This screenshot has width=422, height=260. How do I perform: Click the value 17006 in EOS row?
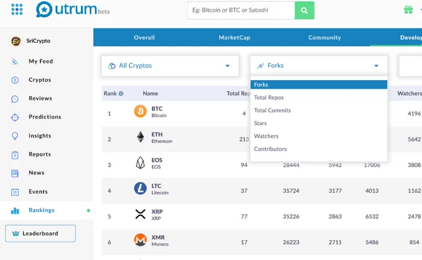[372, 165]
